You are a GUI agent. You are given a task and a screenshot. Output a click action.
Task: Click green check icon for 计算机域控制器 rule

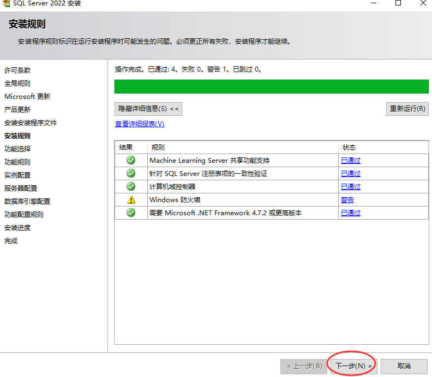coord(131,186)
